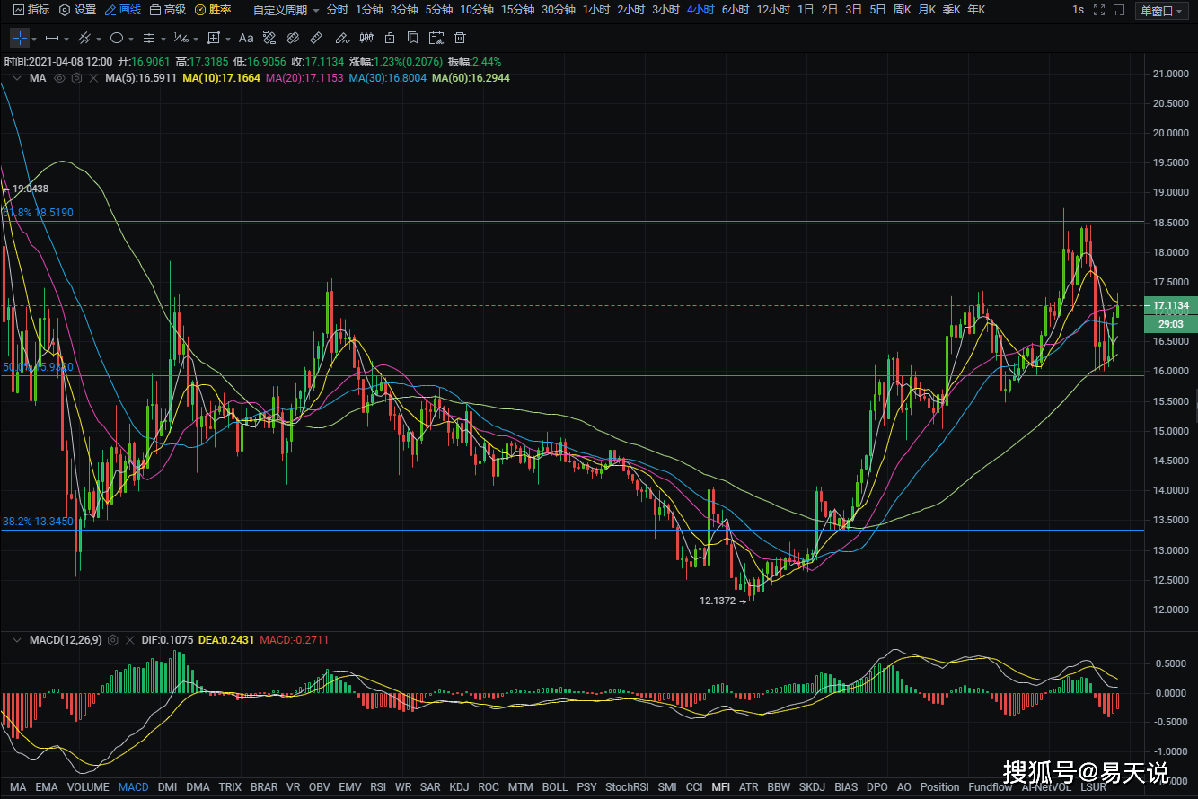The width and height of the screenshot is (1198, 799).
Task: Click the pattern-eraser drawing icon
Action: click(269, 39)
